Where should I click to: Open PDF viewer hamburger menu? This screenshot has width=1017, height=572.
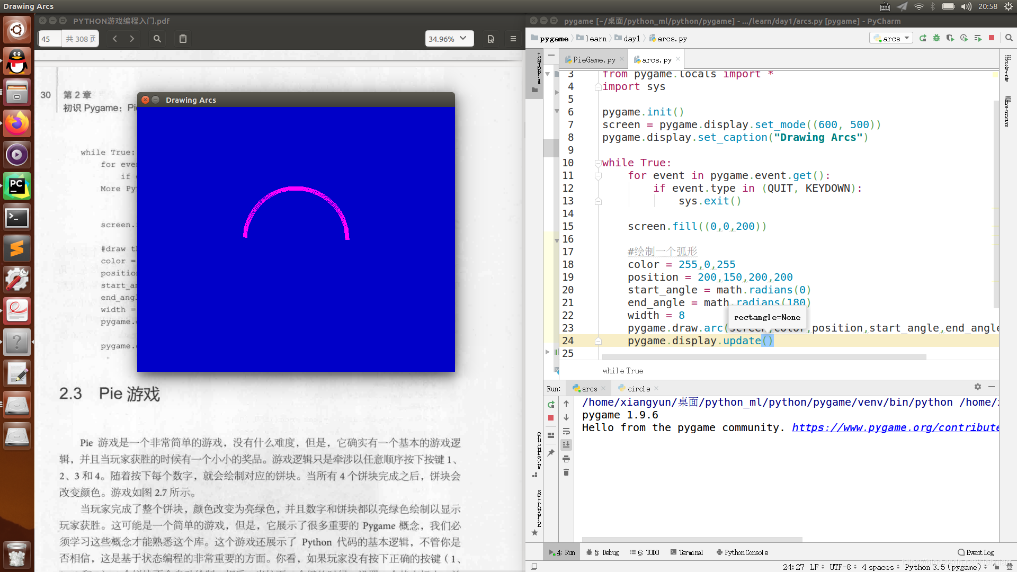tap(513, 39)
